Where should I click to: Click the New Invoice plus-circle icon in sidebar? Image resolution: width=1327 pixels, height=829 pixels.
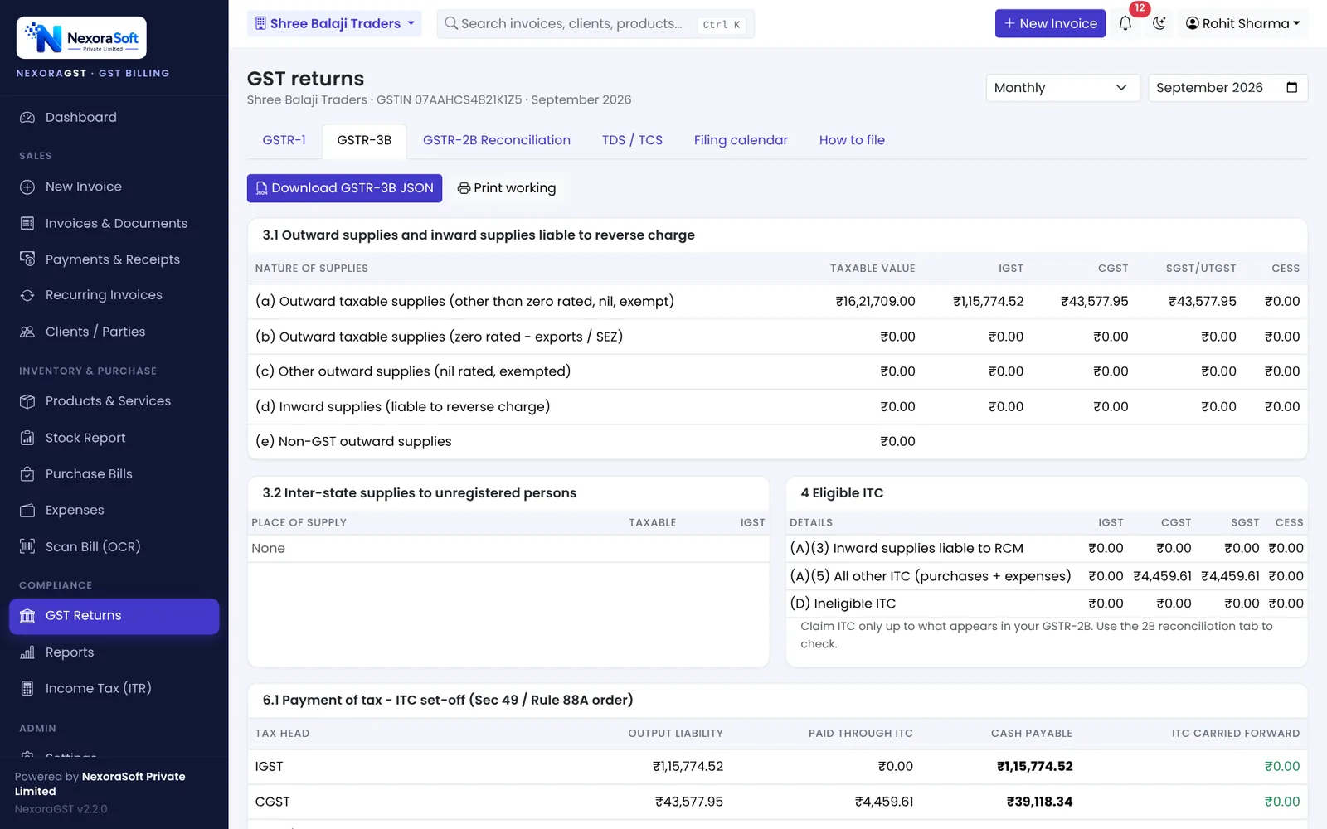click(x=27, y=187)
